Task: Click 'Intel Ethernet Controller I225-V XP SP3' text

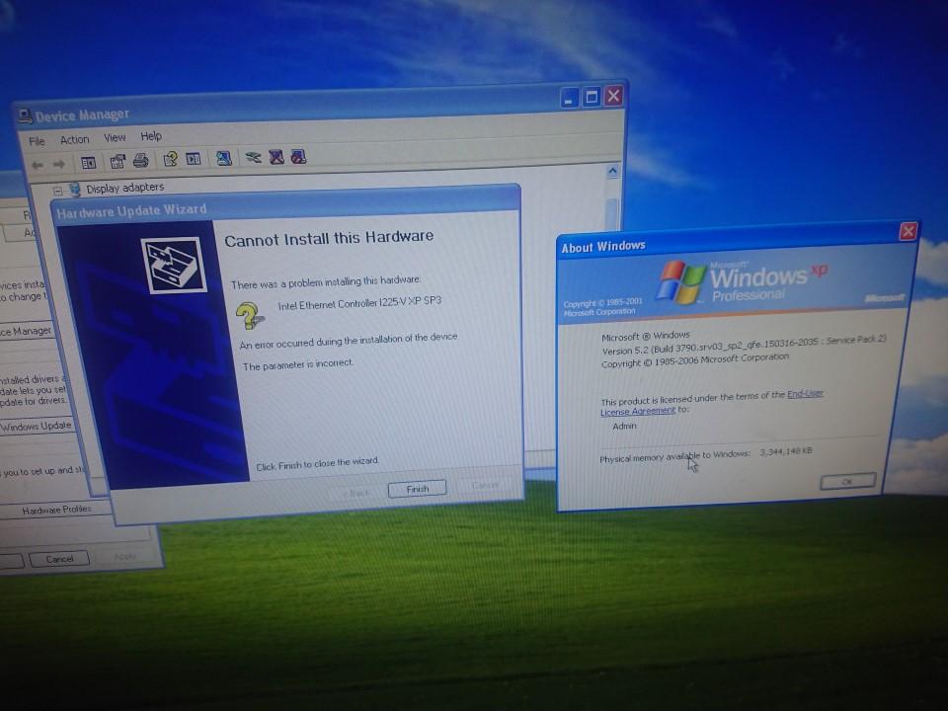Action: tap(359, 303)
